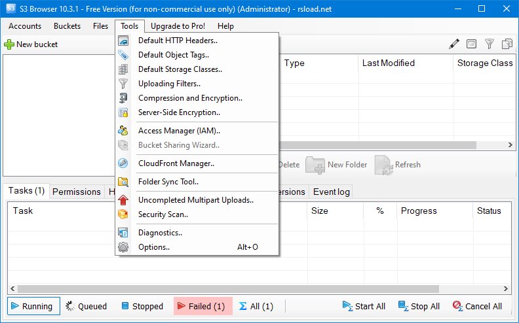The image size is (519, 323).
Task: Click the green New bucket plus icon
Action: (x=9, y=44)
